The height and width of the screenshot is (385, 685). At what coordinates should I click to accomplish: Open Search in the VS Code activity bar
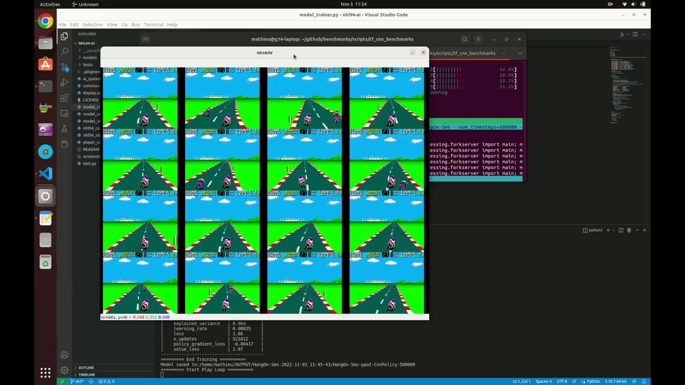pos(64,51)
